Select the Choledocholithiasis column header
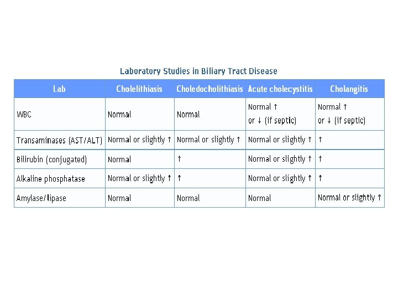This screenshot has width=398, height=299. tap(210, 89)
